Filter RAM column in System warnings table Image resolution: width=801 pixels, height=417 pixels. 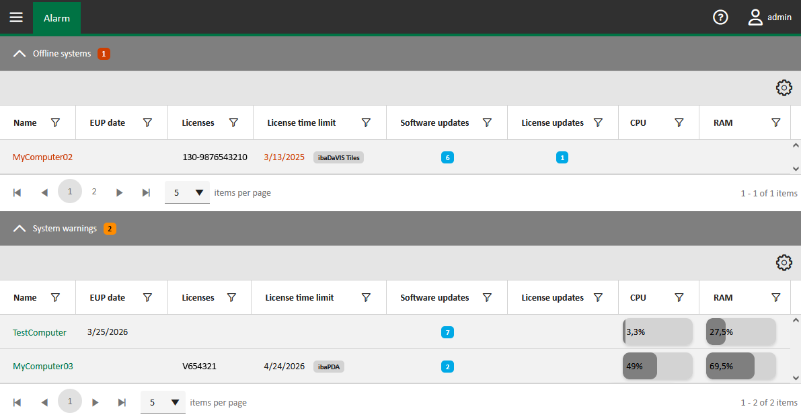pos(776,297)
